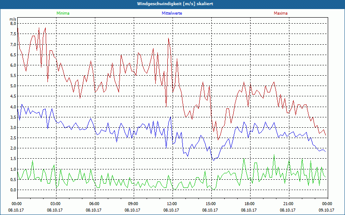
Task: Click the 1,0 y-axis value
Action: coord(13,169)
